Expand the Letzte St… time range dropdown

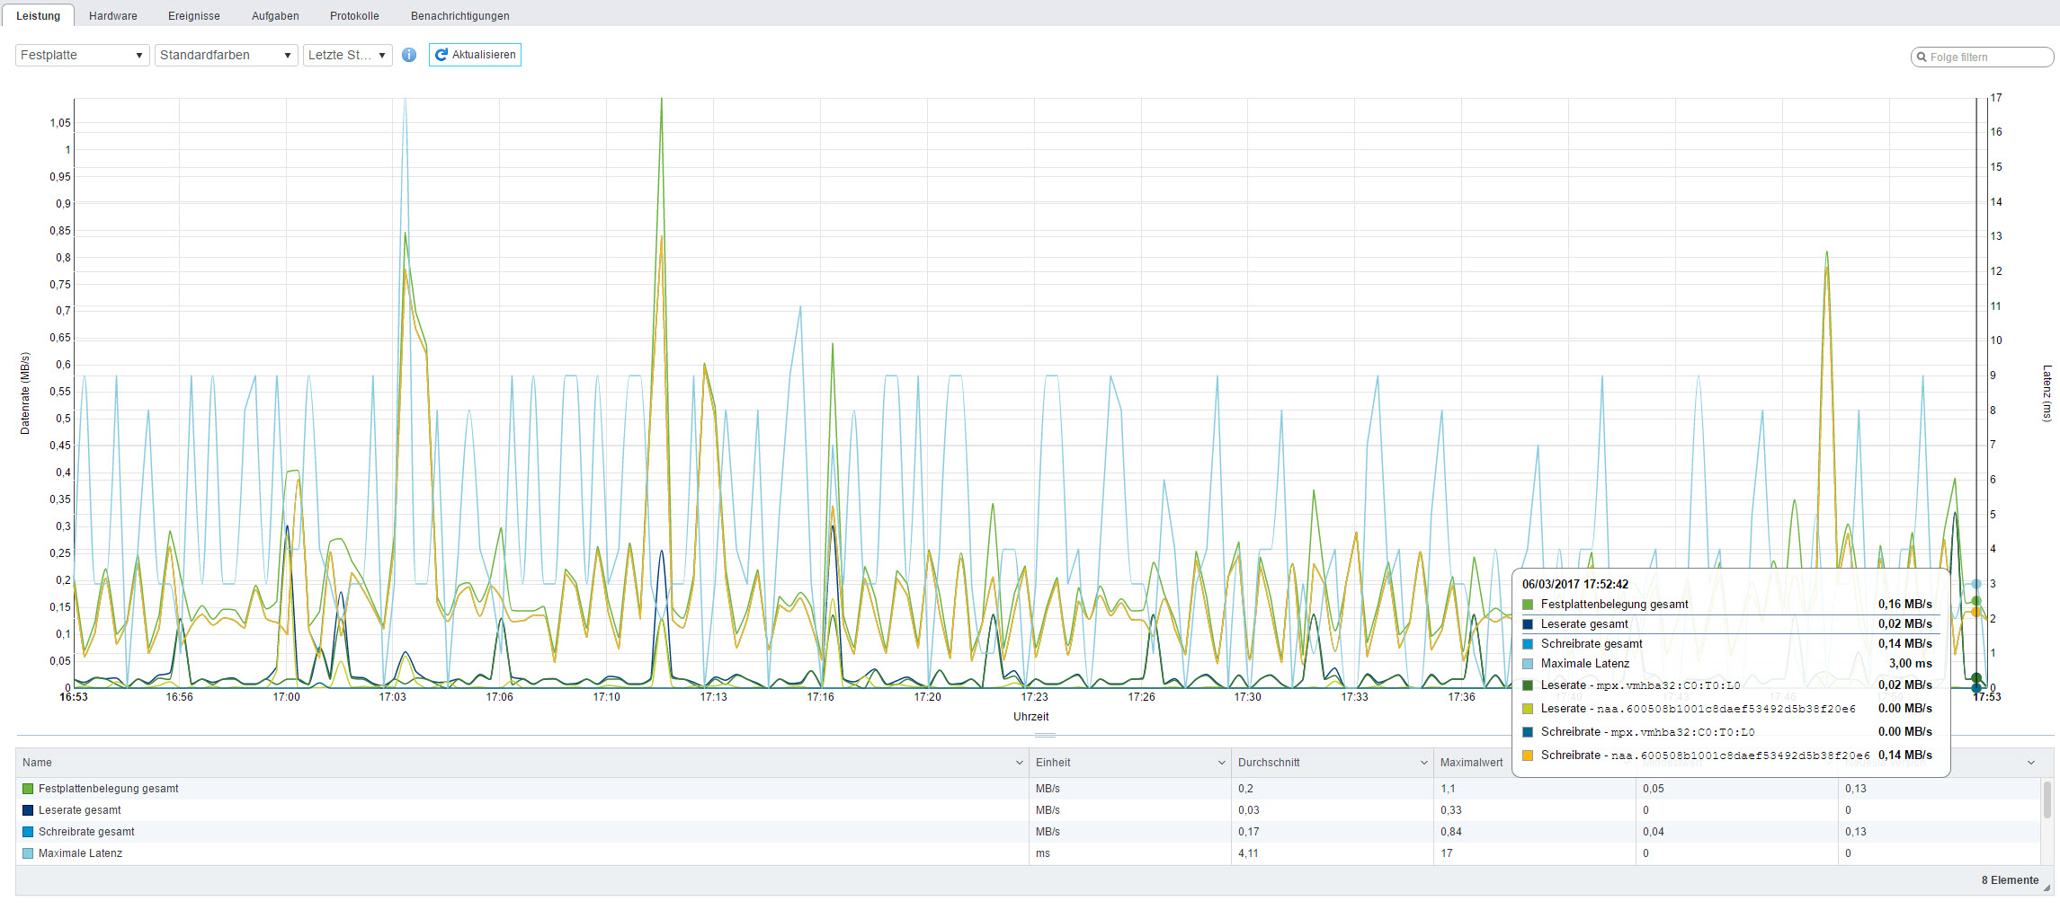point(347,55)
